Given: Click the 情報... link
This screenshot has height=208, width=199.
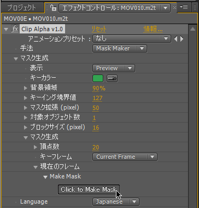Looking at the screenshot, I should click(x=153, y=29).
